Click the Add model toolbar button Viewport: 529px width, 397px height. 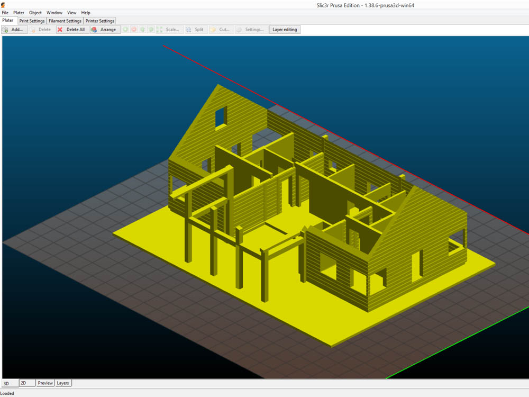click(x=13, y=30)
